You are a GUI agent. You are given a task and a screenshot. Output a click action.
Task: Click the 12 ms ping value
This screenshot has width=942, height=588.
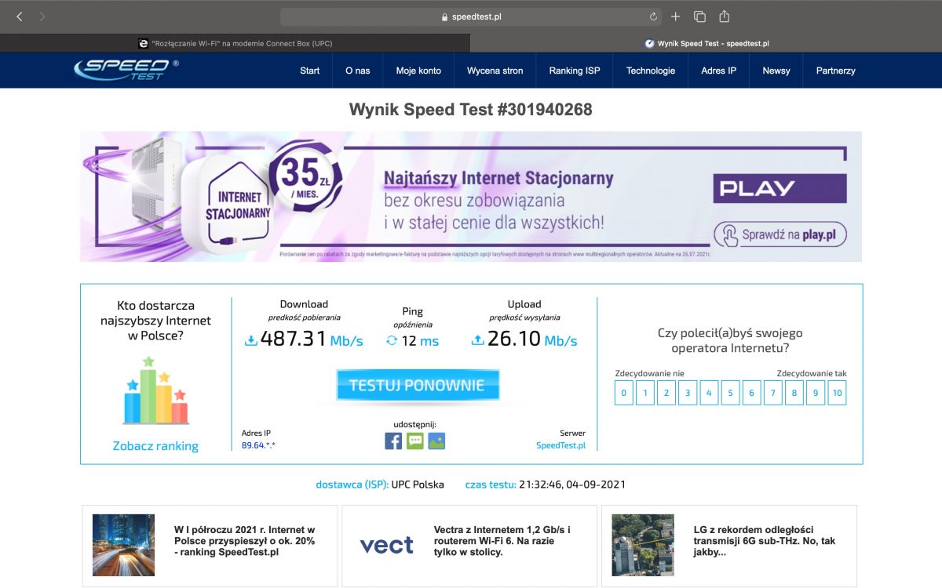click(x=420, y=341)
